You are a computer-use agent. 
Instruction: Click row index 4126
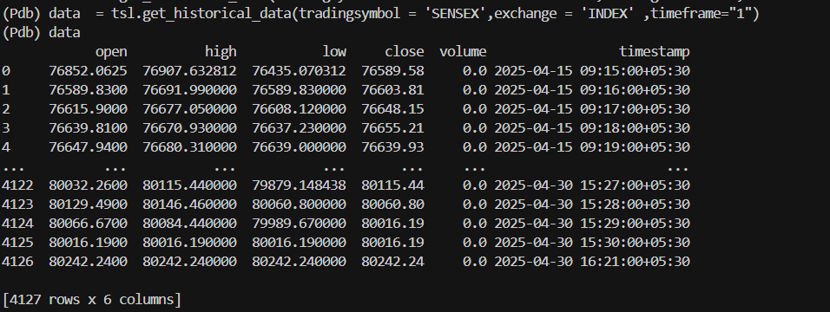point(17,261)
